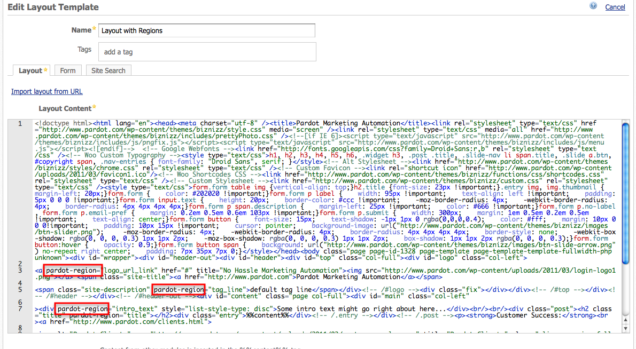This screenshot has height=349, width=636.
Task: Click 'Edit Layout Template' heading
Action: tap(53, 7)
